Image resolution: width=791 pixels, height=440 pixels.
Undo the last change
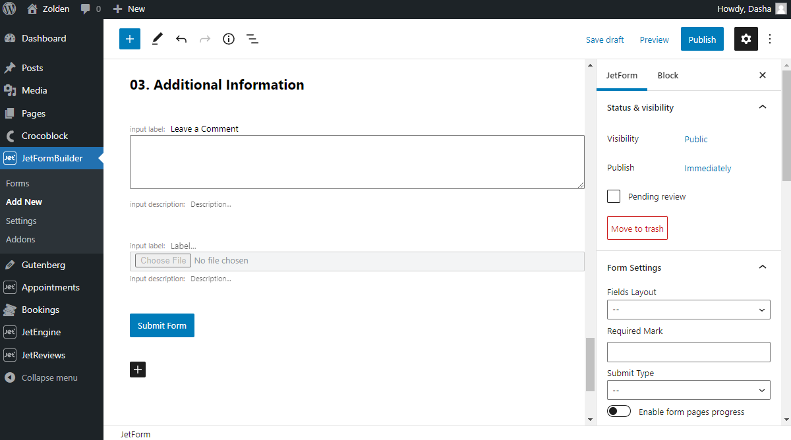click(181, 40)
